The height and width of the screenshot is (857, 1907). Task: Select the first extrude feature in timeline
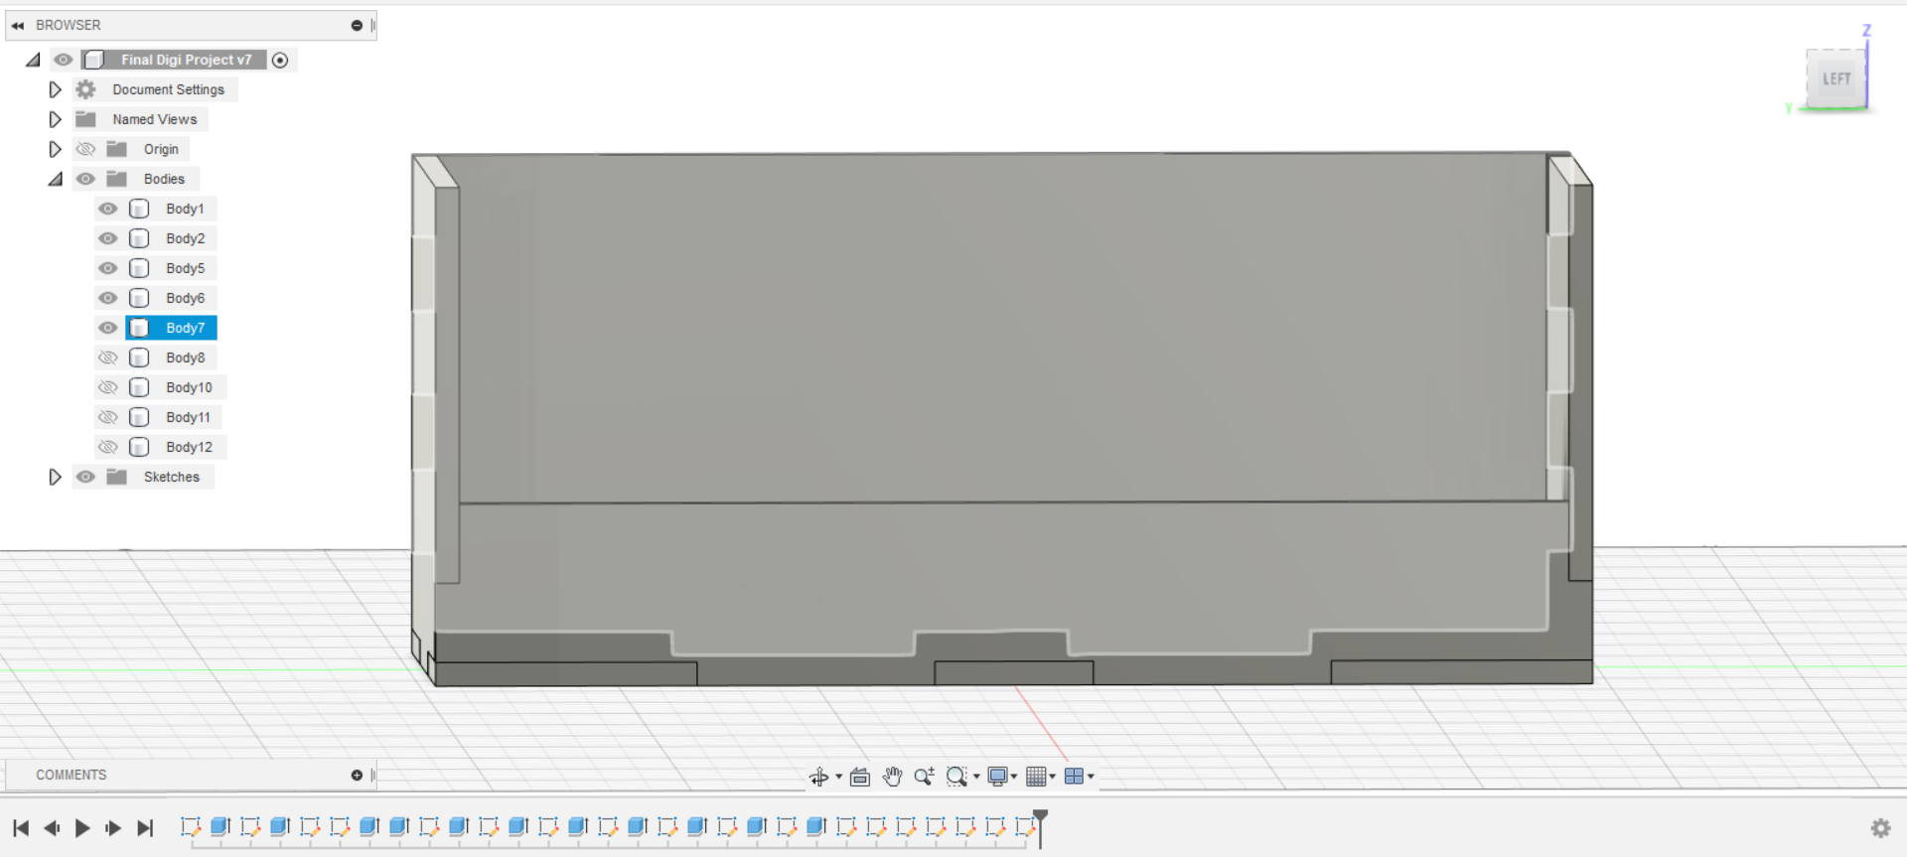coord(220,826)
